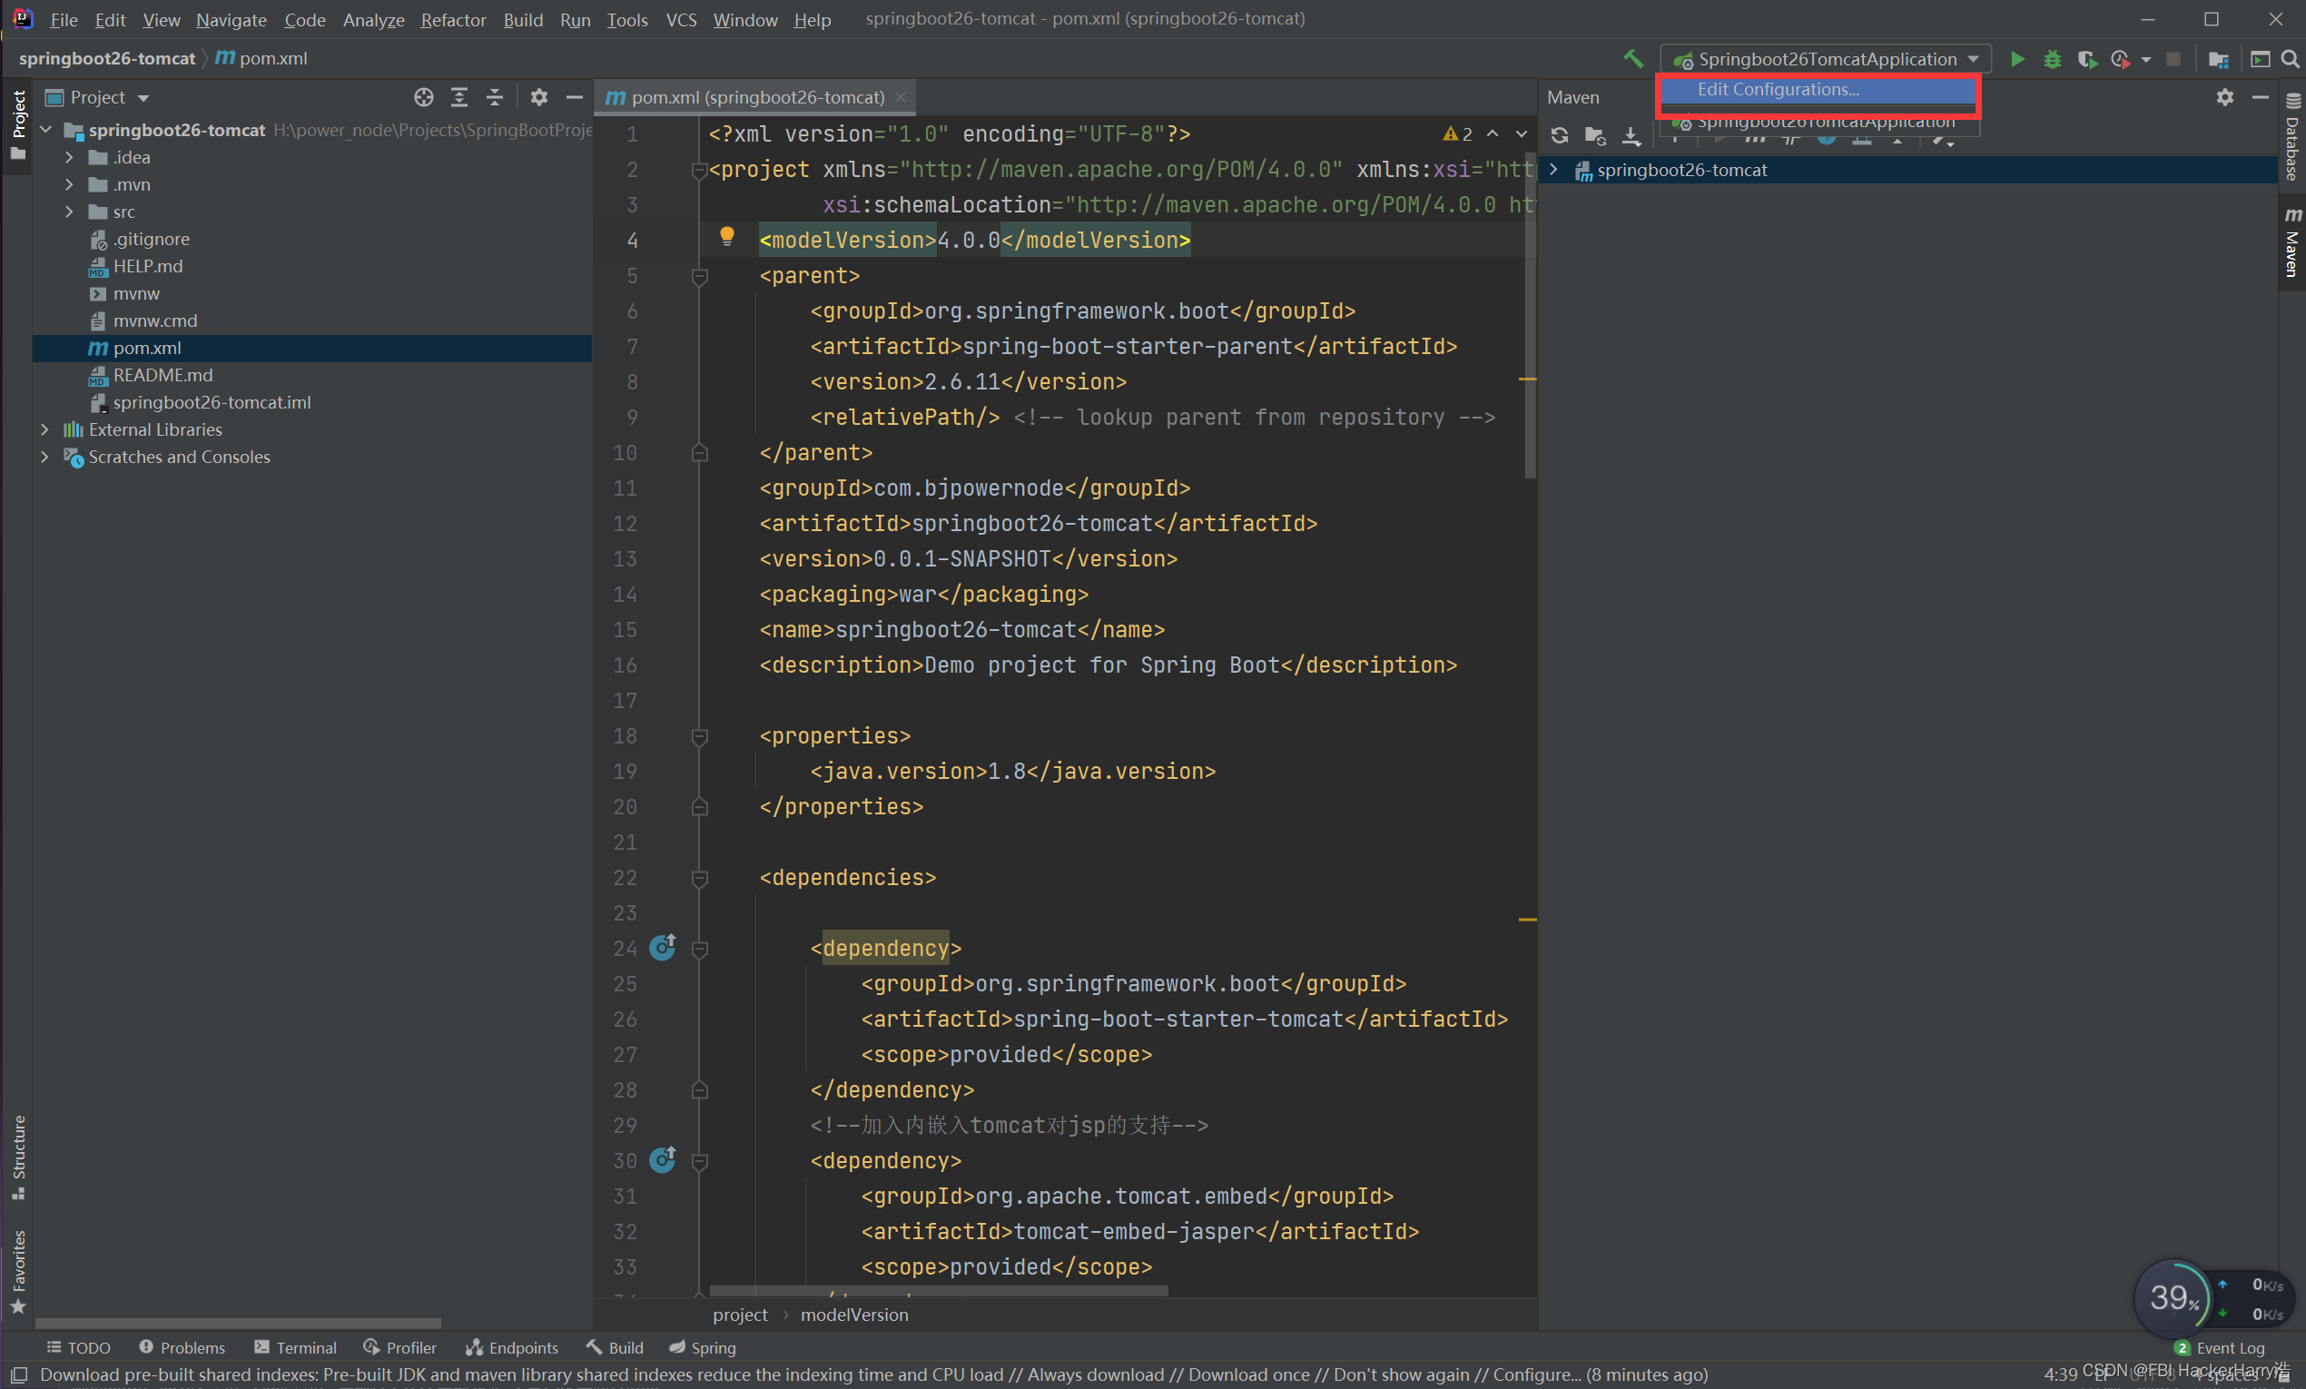Expand all in Project panel
Screen dimensions: 2306x1389
click(459, 97)
